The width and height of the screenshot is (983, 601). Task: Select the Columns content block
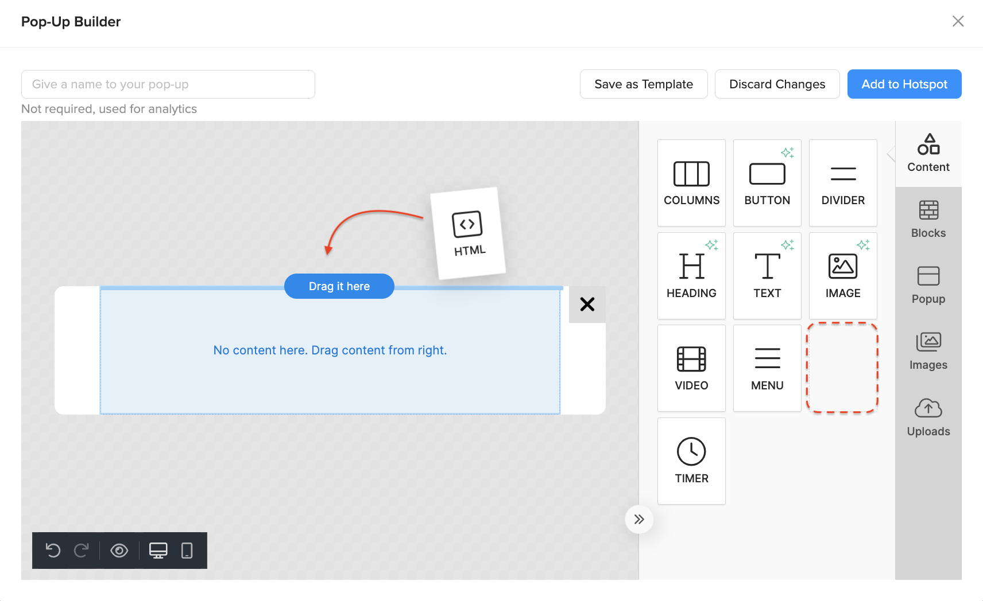pyautogui.click(x=691, y=183)
